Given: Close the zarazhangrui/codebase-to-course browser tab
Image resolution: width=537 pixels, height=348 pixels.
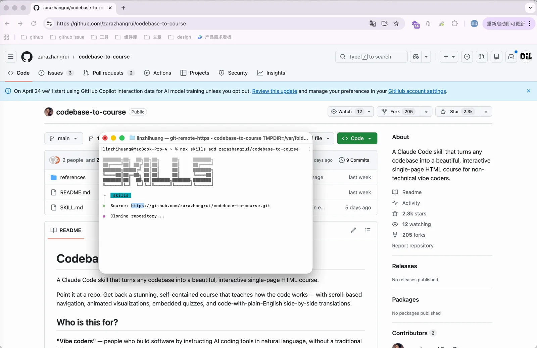Looking at the screenshot, I should pos(110,8).
